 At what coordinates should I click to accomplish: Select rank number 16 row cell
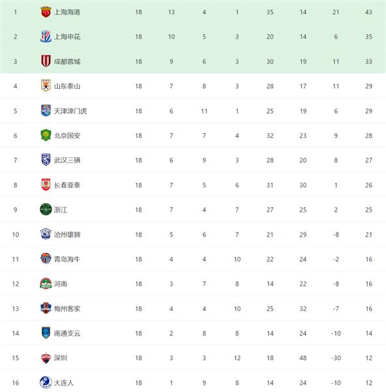tap(16, 383)
